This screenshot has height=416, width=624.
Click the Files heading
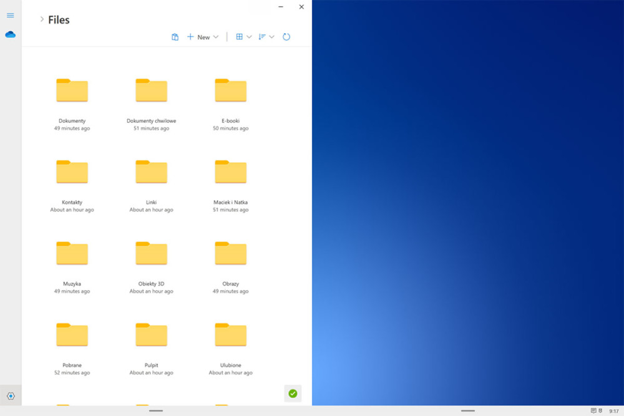pos(59,20)
